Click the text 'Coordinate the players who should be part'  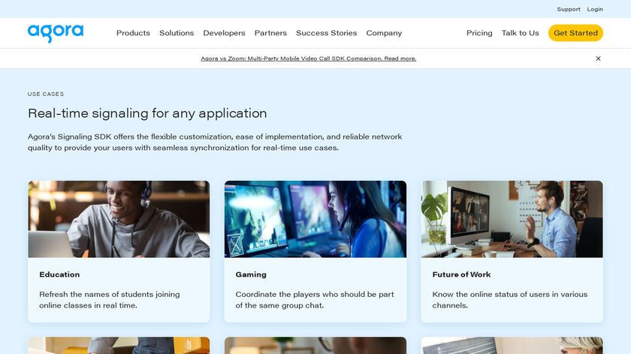coord(315,295)
